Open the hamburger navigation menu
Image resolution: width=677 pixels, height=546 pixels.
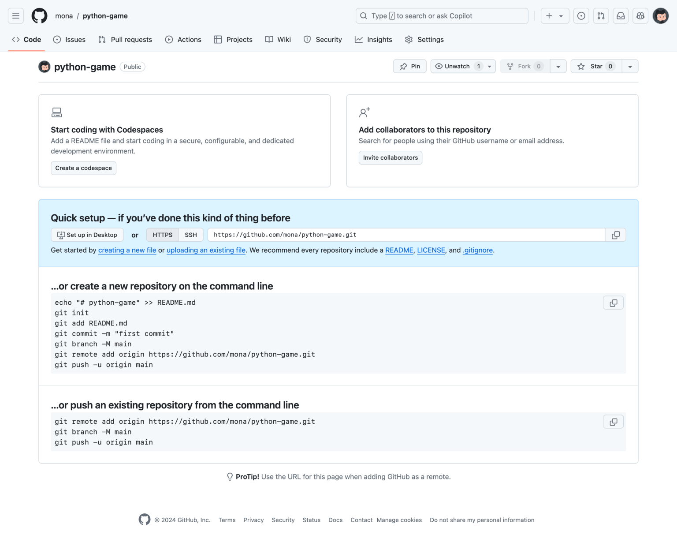pos(15,15)
